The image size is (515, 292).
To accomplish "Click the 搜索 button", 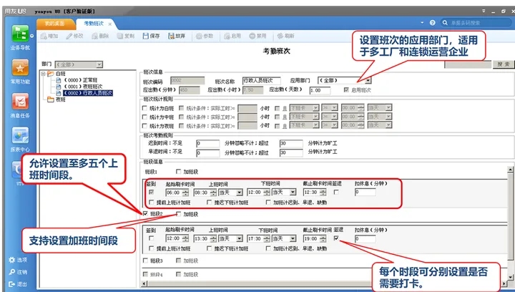I will click(503, 64).
